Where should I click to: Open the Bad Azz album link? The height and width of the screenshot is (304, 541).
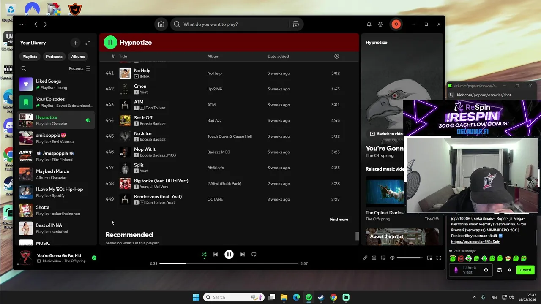point(214,121)
